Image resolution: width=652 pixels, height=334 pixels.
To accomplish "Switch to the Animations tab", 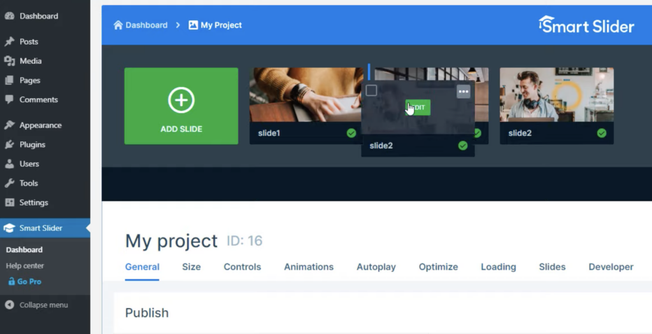I will (308, 267).
